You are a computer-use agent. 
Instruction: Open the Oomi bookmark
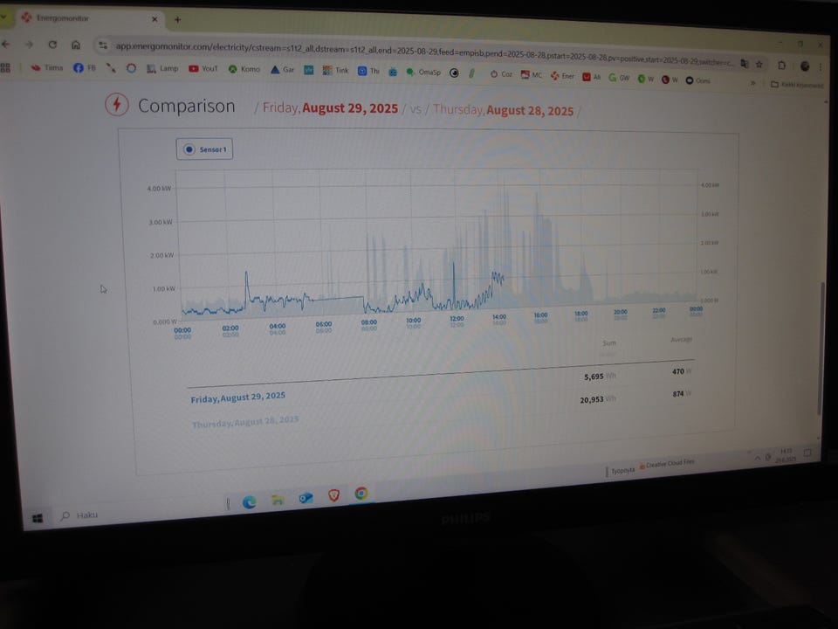coord(698,80)
